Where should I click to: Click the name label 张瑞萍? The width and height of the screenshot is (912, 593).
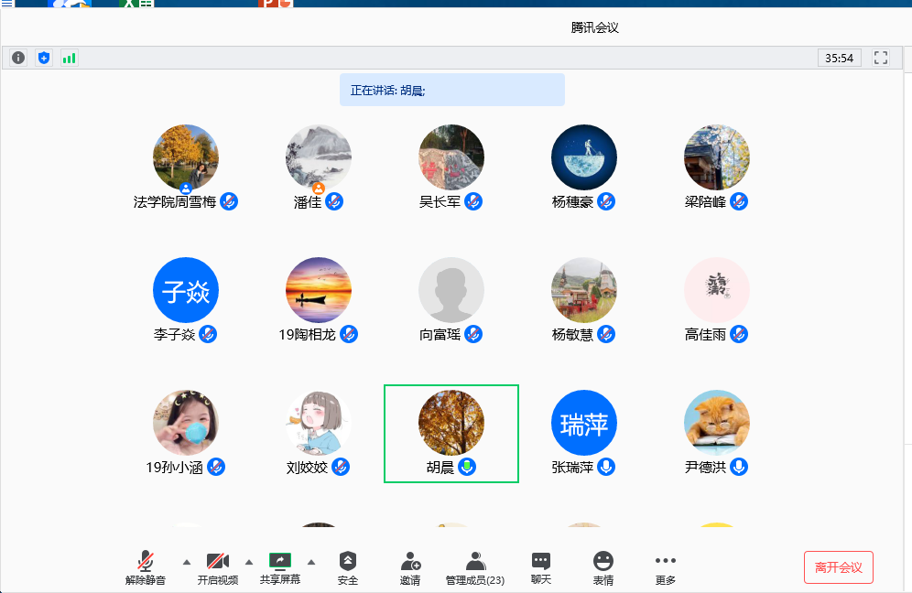[x=572, y=467]
